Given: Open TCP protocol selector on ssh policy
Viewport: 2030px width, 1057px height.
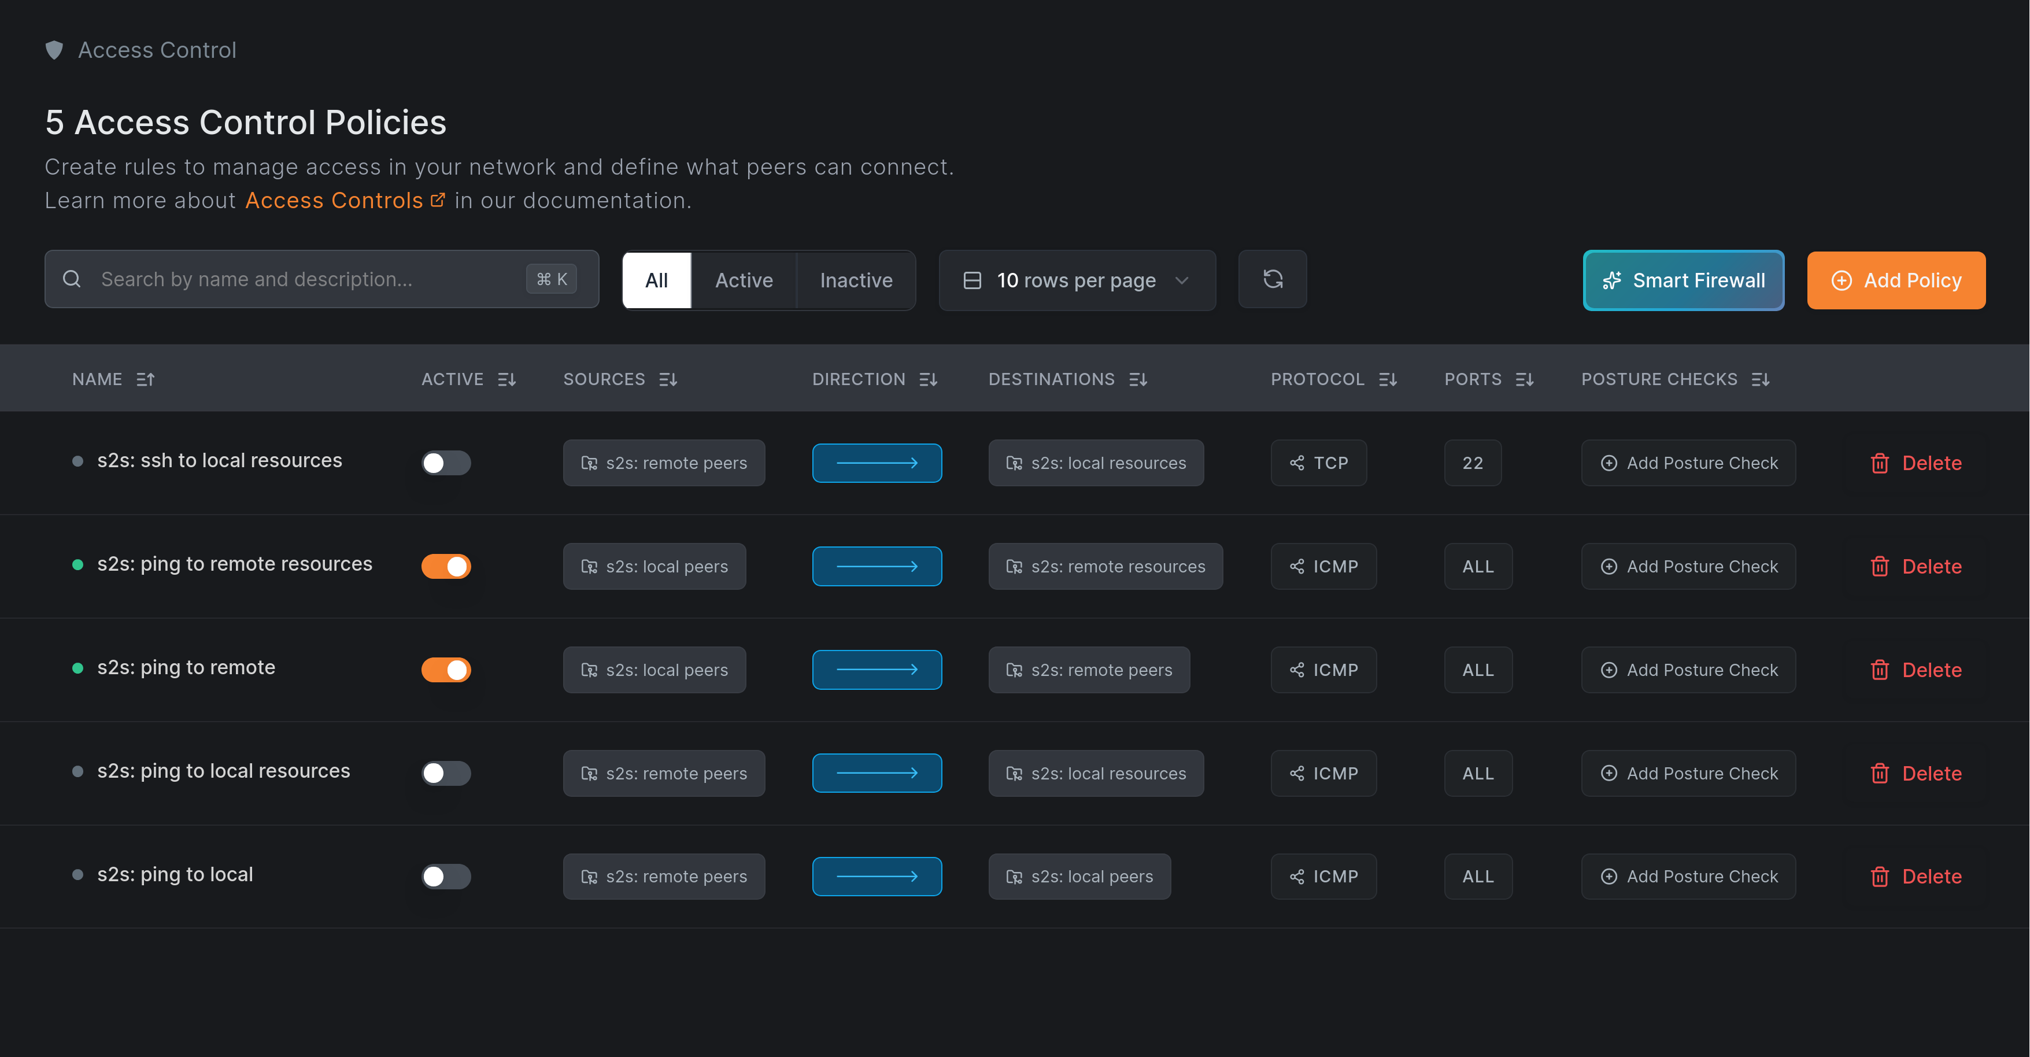Looking at the screenshot, I should [1318, 464].
